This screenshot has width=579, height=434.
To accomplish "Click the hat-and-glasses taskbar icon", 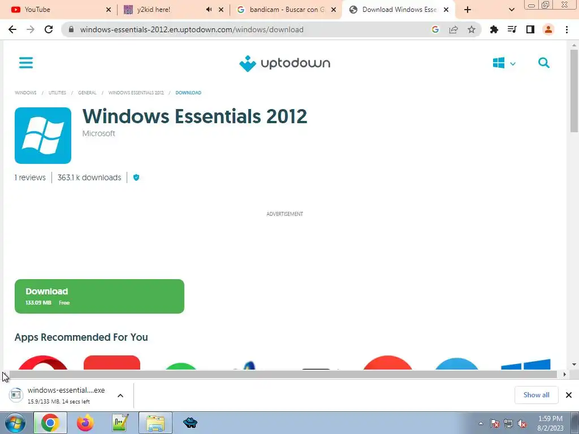I will [x=190, y=423].
